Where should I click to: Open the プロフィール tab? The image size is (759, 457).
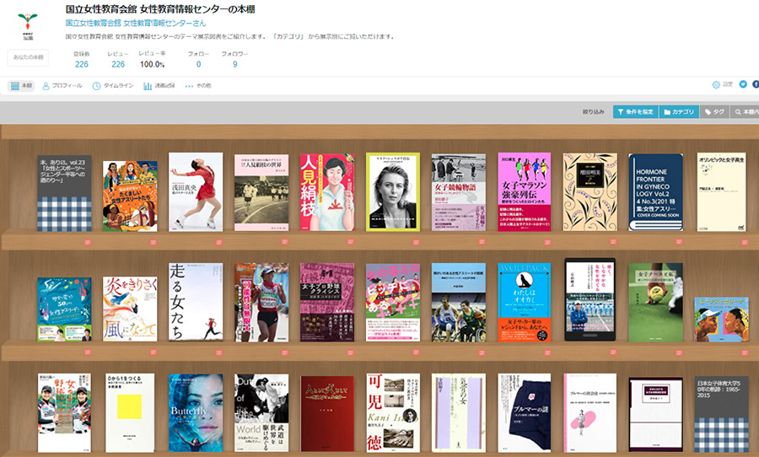tap(62, 86)
